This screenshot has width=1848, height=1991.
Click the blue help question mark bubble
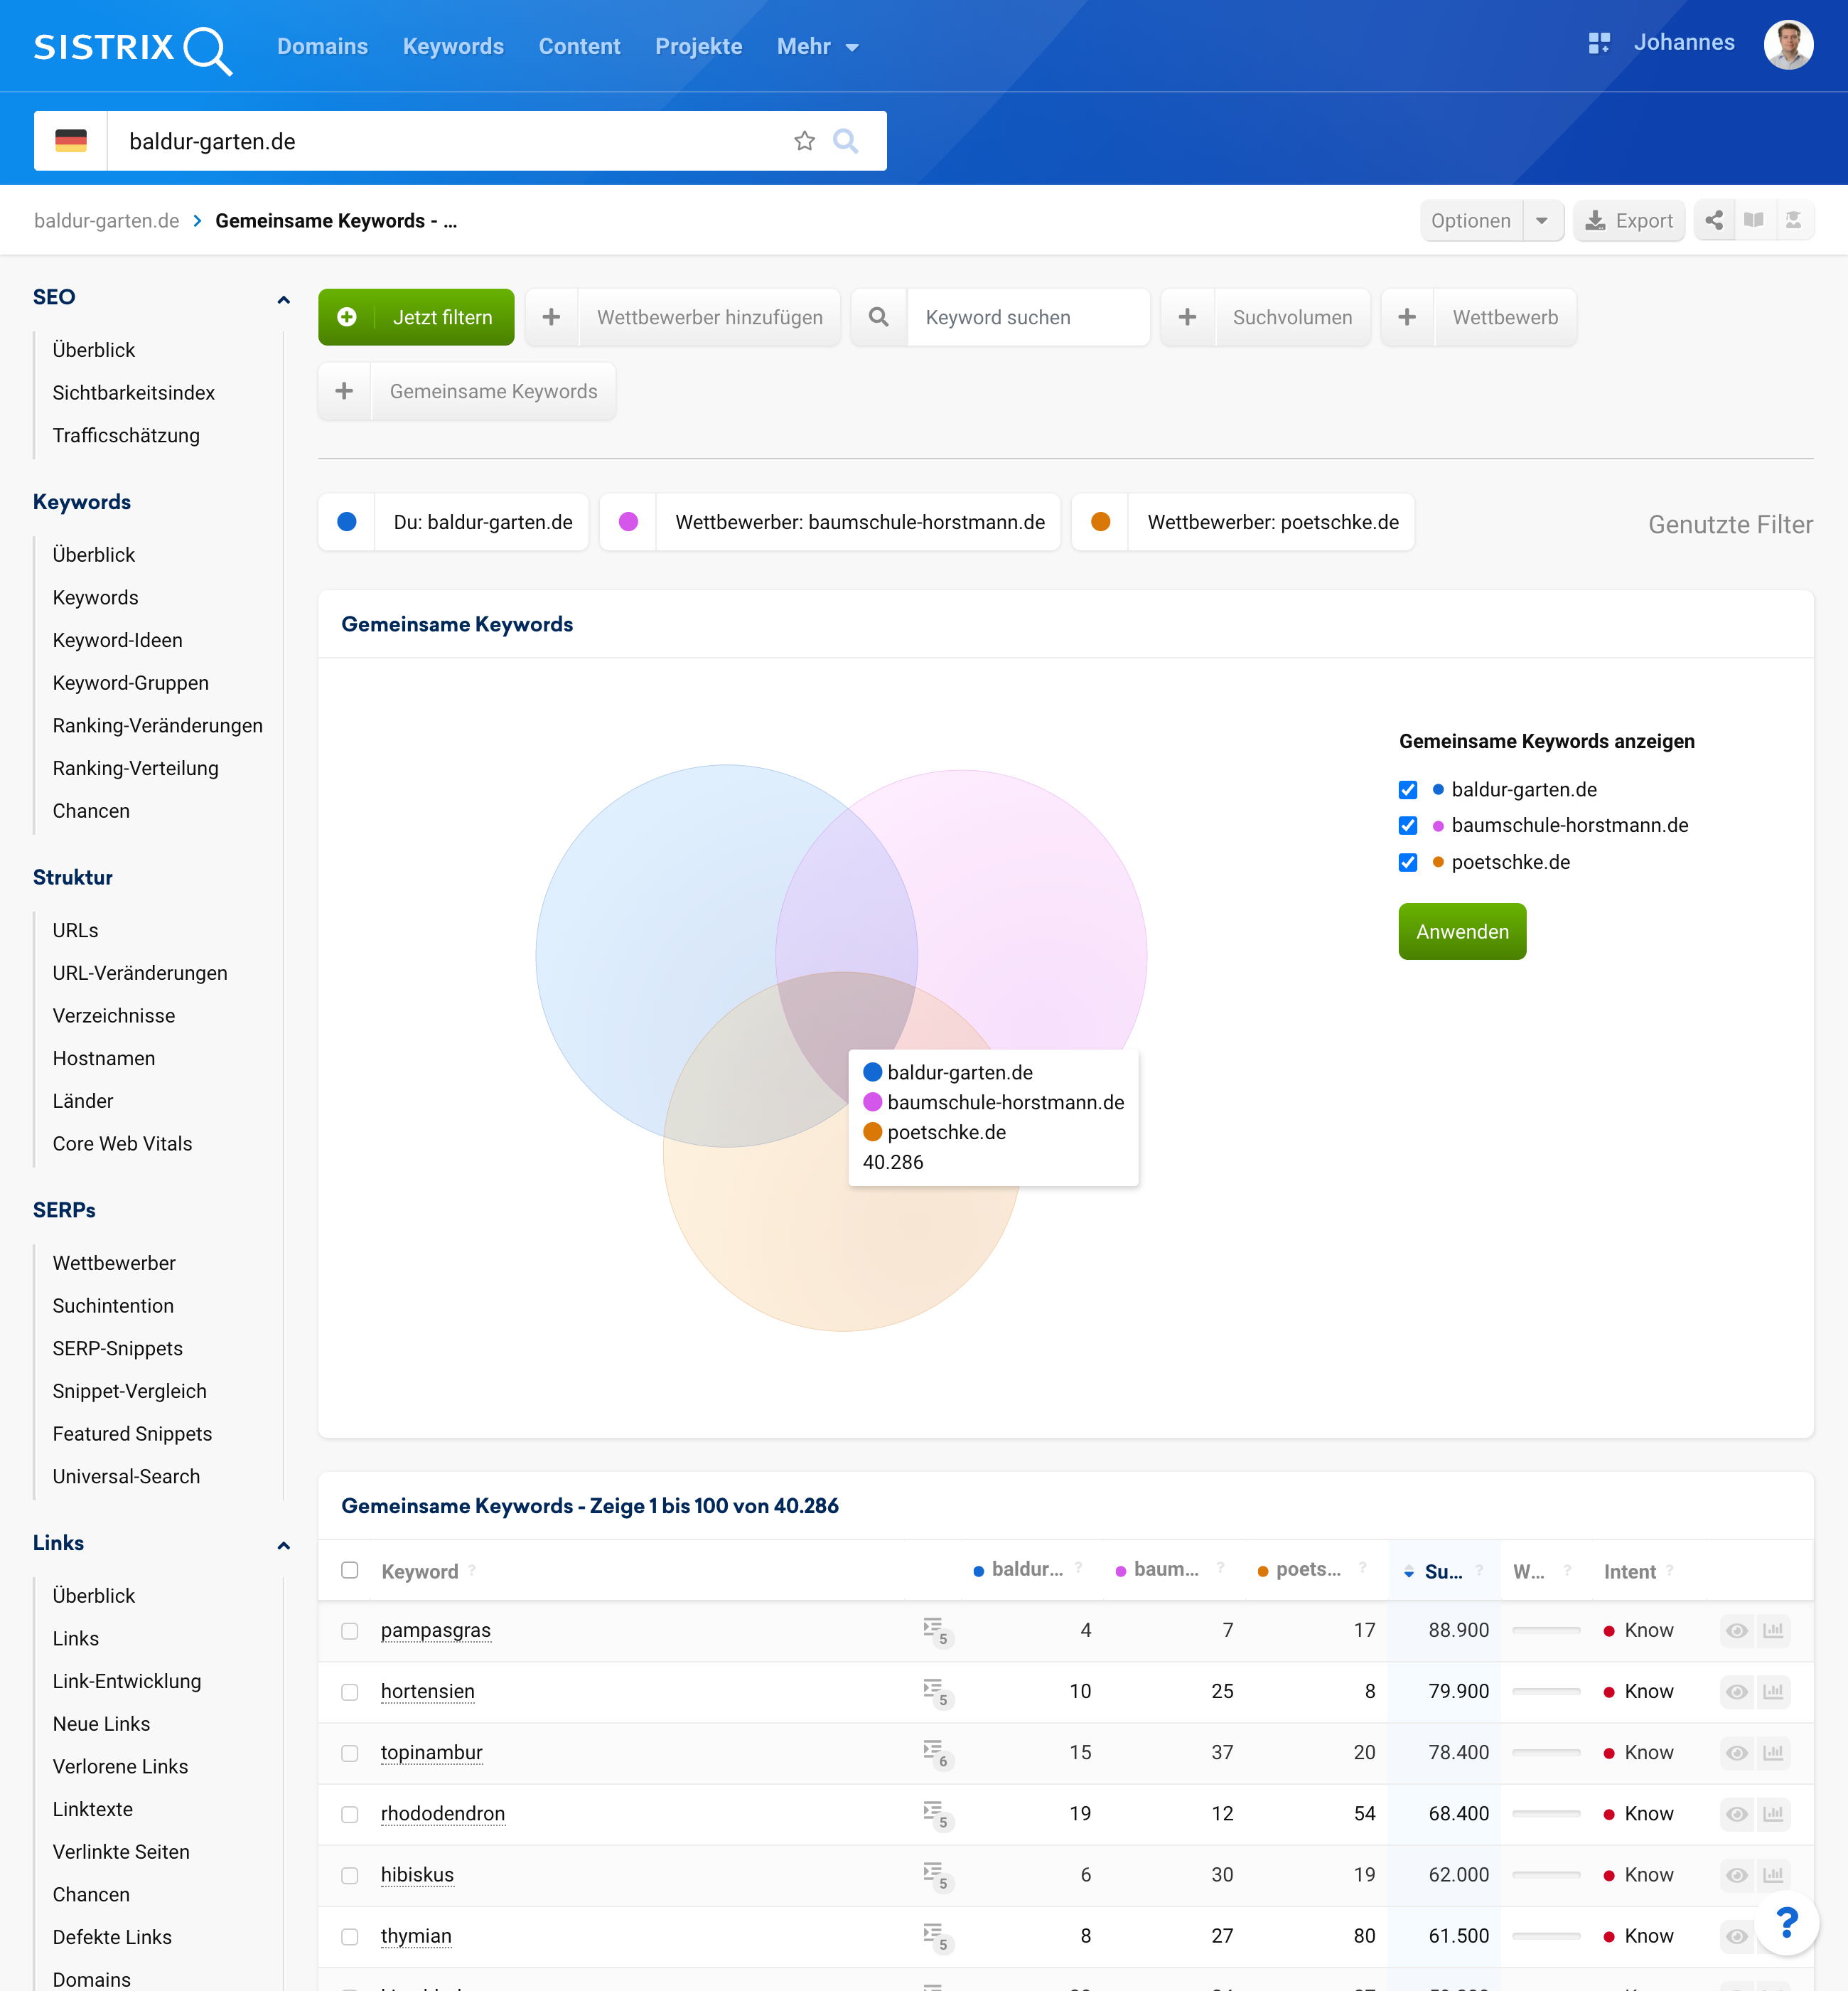click(1787, 1922)
